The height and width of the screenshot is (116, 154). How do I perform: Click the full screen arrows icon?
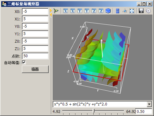(x=132, y=11)
